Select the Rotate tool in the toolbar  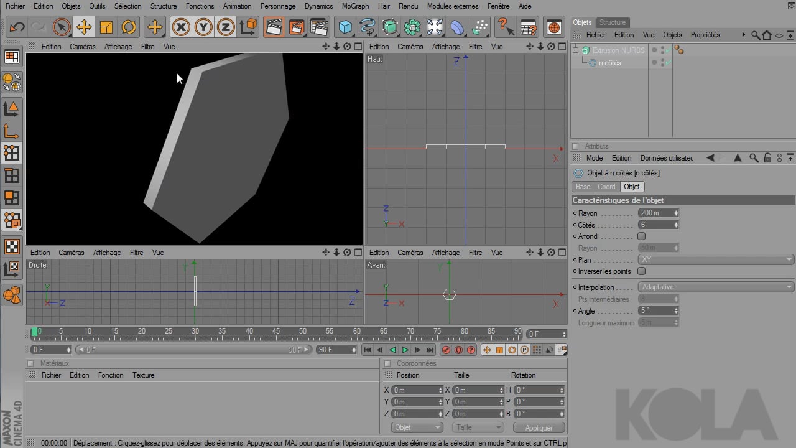click(x=128, y=27)
